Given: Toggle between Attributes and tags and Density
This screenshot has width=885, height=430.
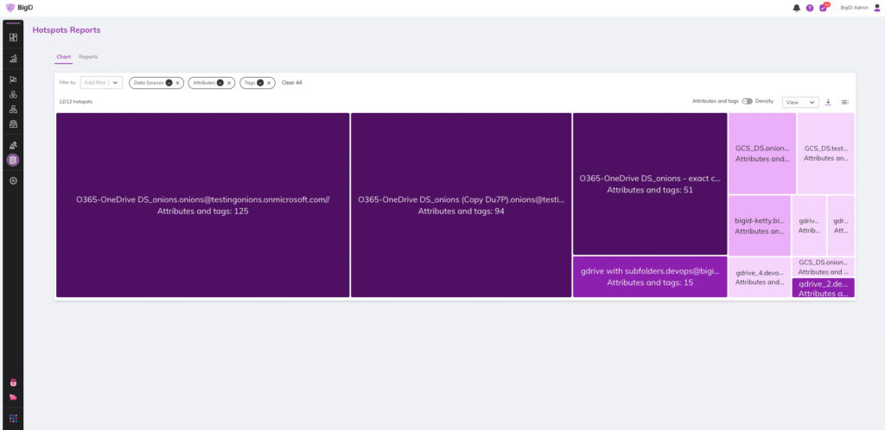Looking at the screenshot, I should coord(747,101).
